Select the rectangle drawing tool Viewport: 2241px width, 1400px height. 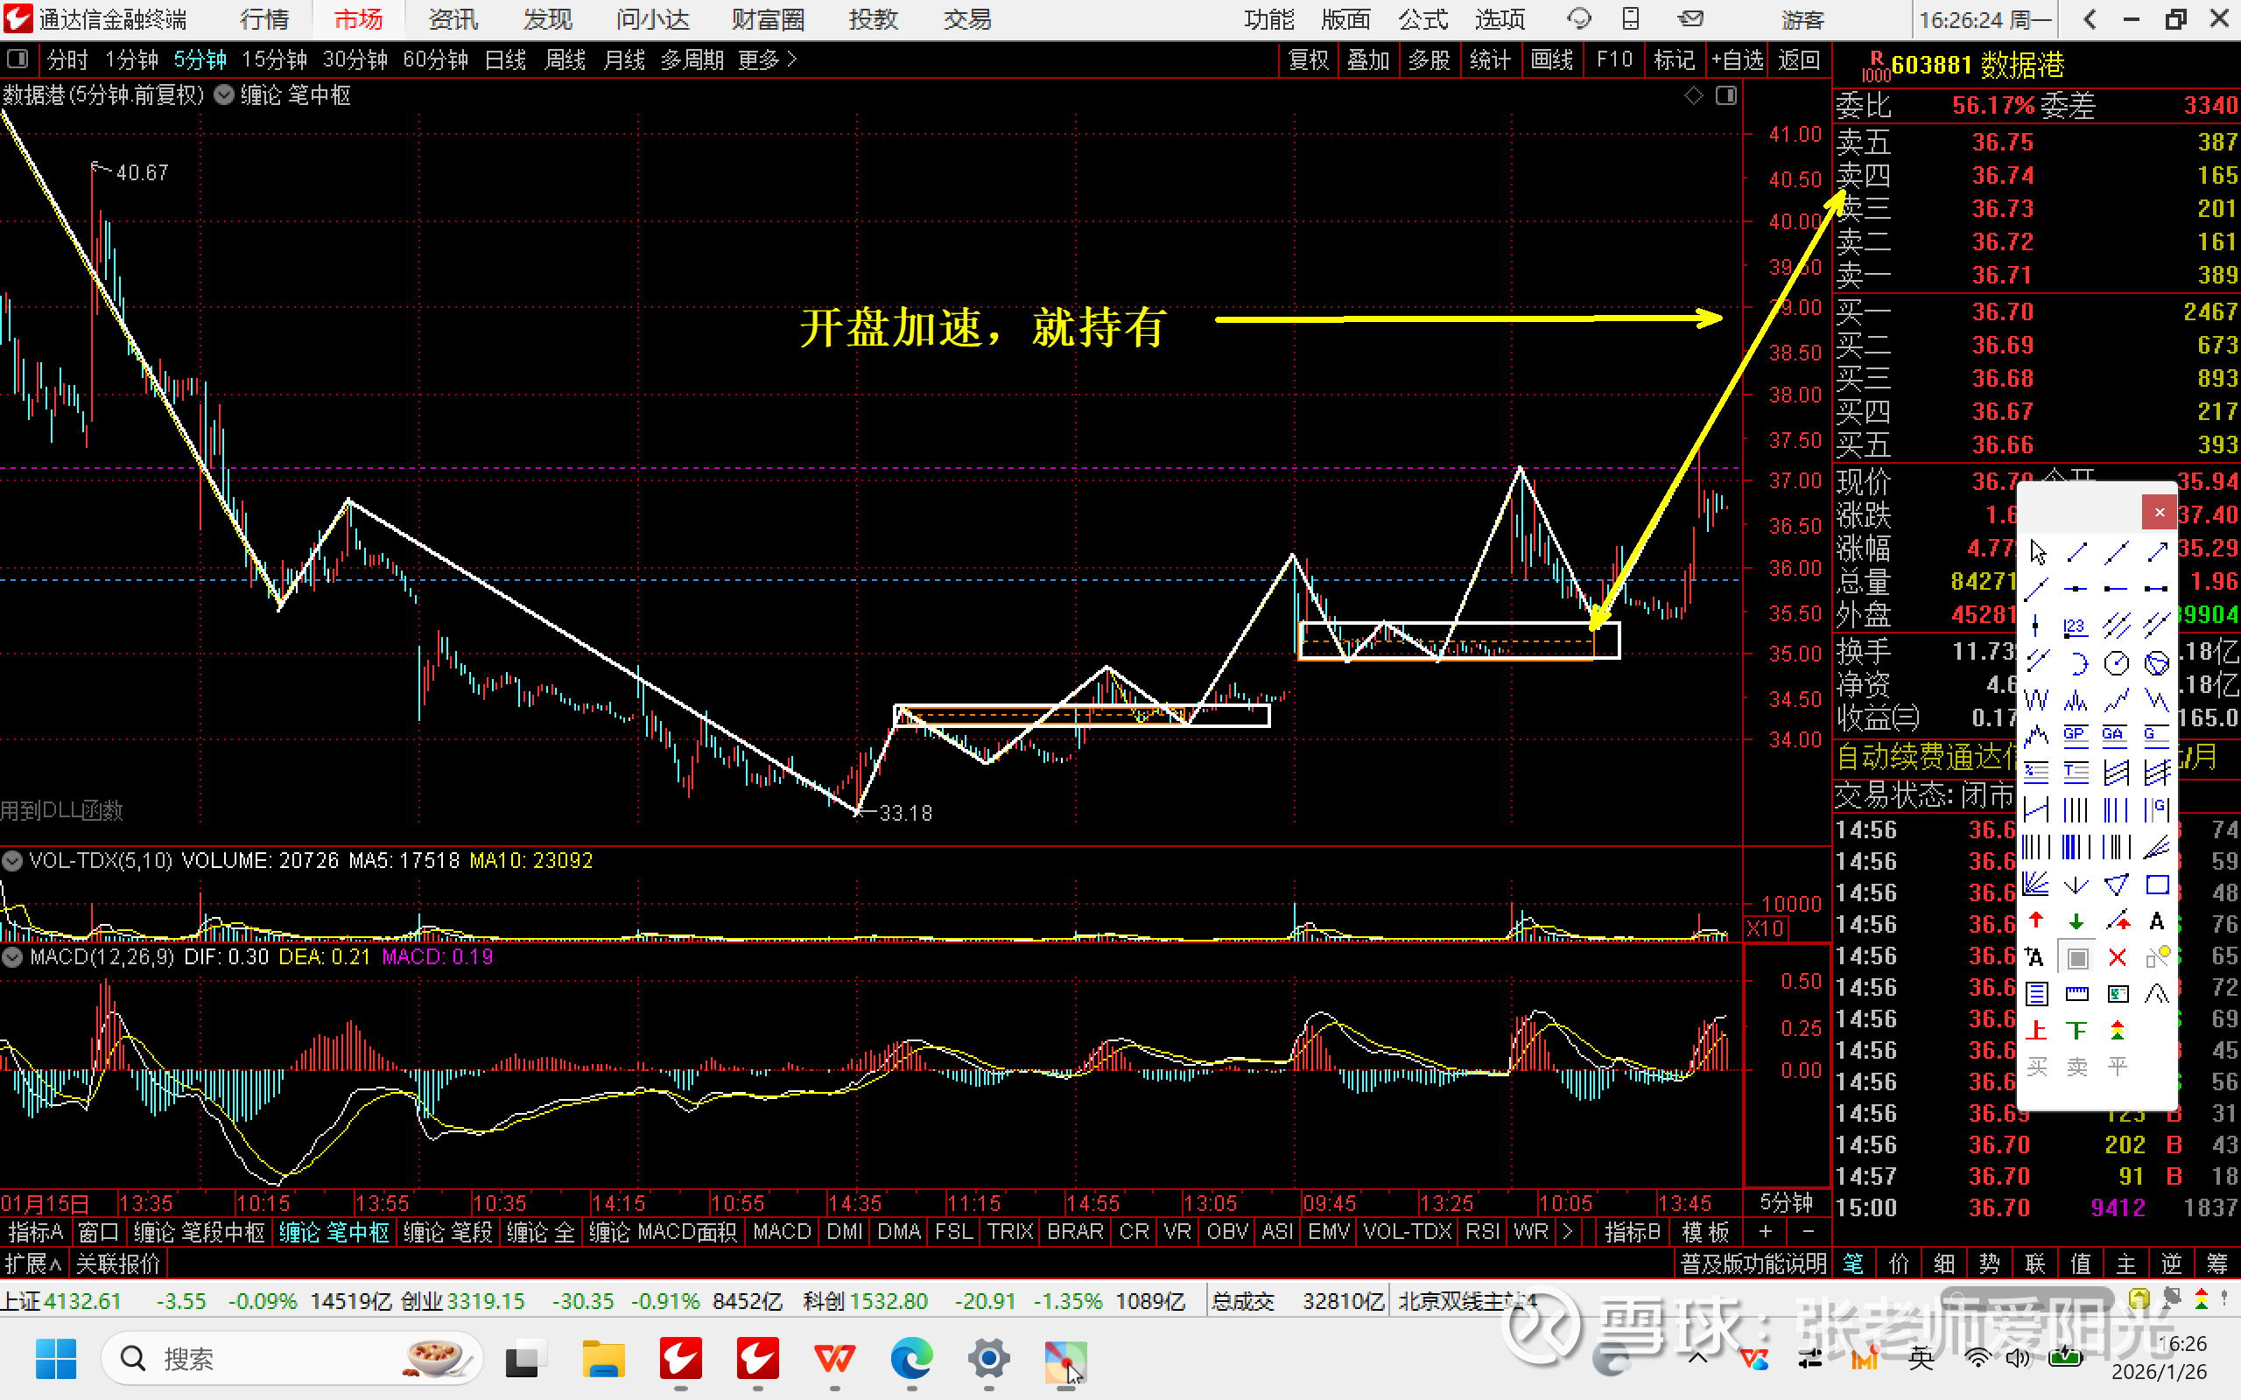(x=2157, y=885)
